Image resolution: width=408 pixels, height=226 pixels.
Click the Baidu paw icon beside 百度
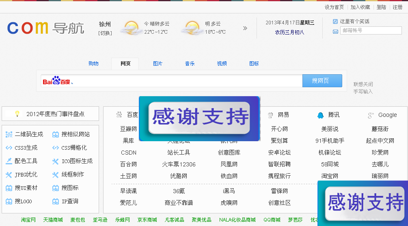coord(119,115)
